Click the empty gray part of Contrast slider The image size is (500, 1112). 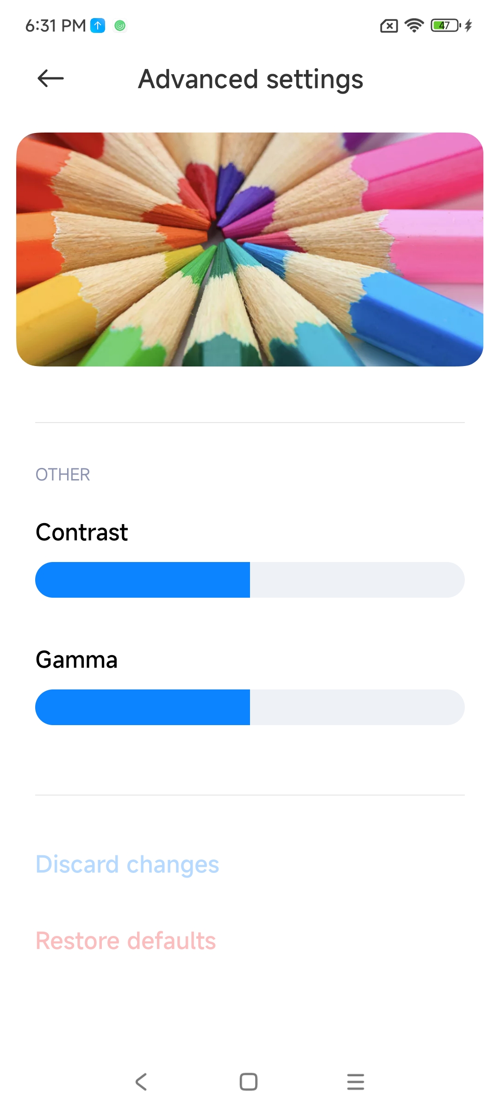(x=357, y=580)
